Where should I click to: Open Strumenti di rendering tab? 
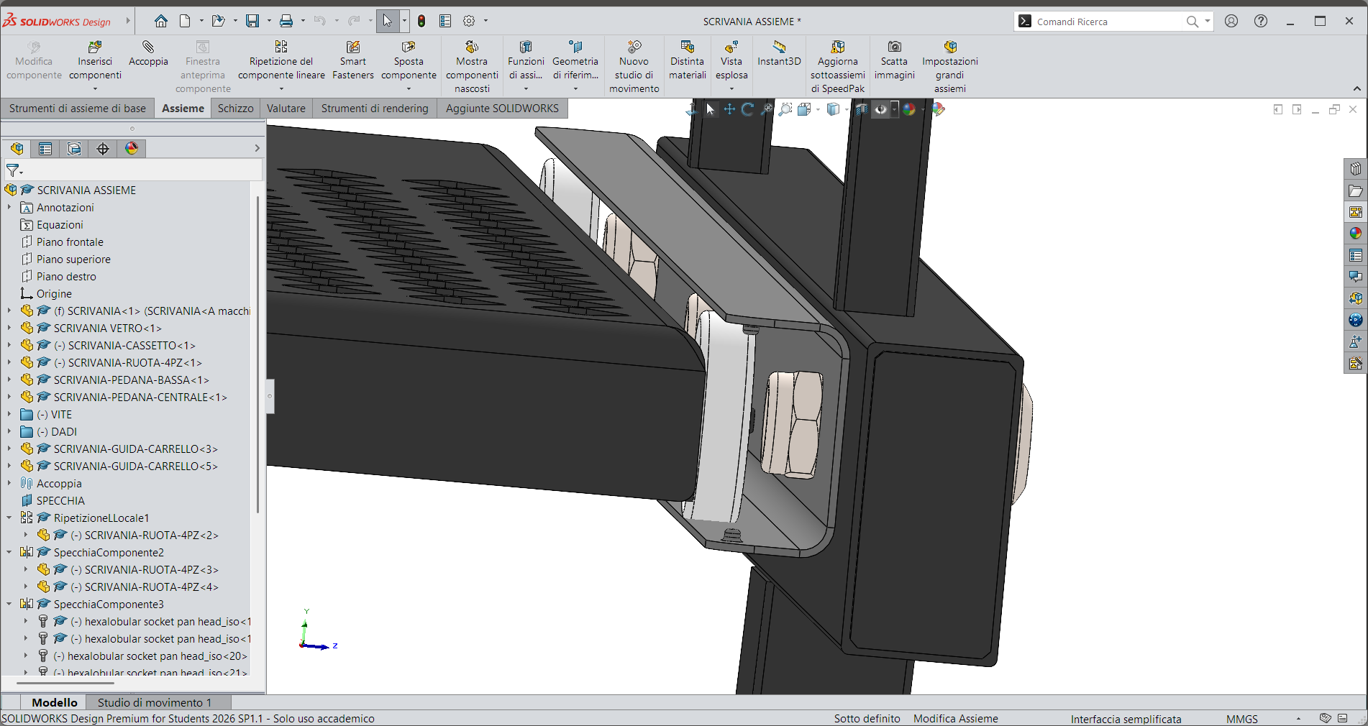coord(375,108)
